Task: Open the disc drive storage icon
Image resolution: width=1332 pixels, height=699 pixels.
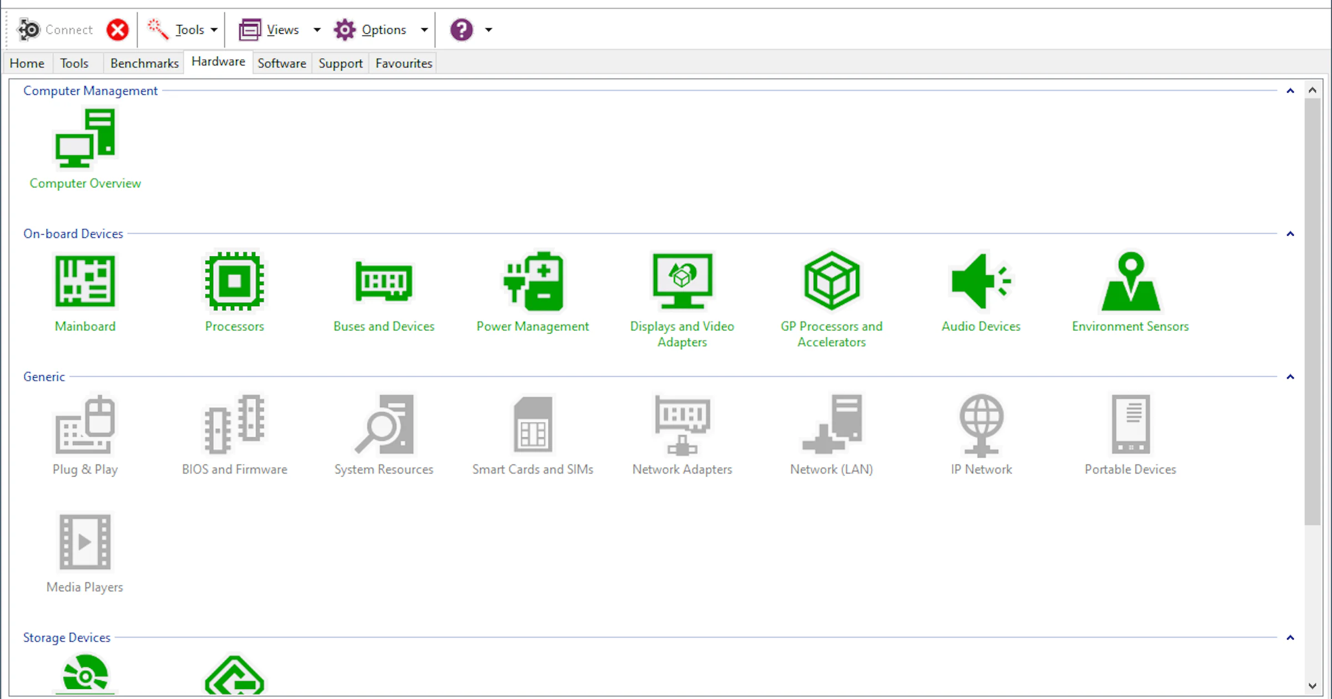Action: click(x=85, y=675)
